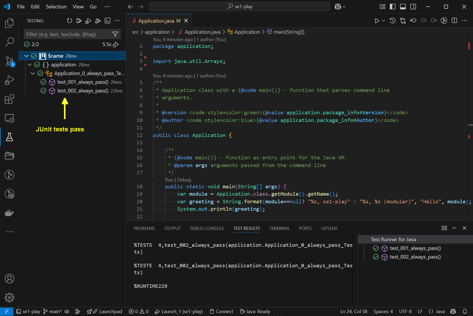This screenshot has height=316, width=473.
Task: Click the main* branch in status bar
Action: click(x=52, y=312)
